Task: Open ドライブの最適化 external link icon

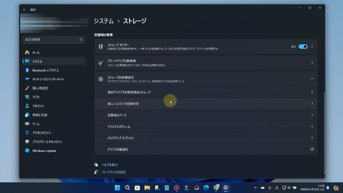Action: (312, 149)
